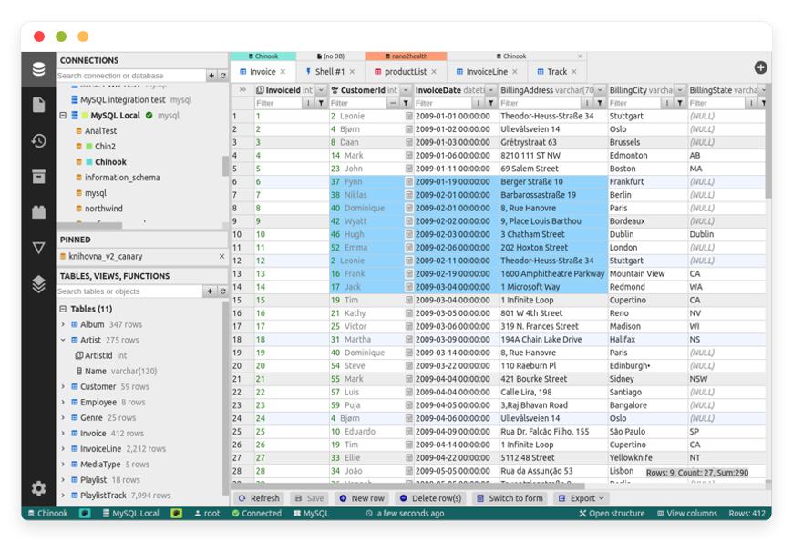Image resolution: width=793 pixels, height=542 pixels.
Task: Open the saved files sidebar panel
Action: [38, 105]
